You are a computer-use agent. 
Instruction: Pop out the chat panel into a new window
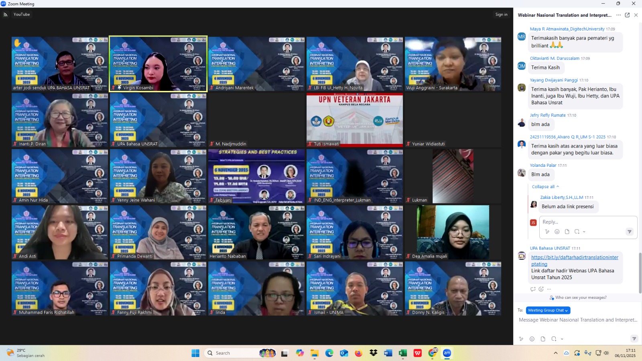pyautogui.click(x=627, y=15)
